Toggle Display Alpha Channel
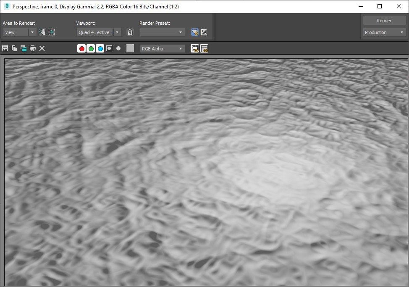 [x=109, y=48]
